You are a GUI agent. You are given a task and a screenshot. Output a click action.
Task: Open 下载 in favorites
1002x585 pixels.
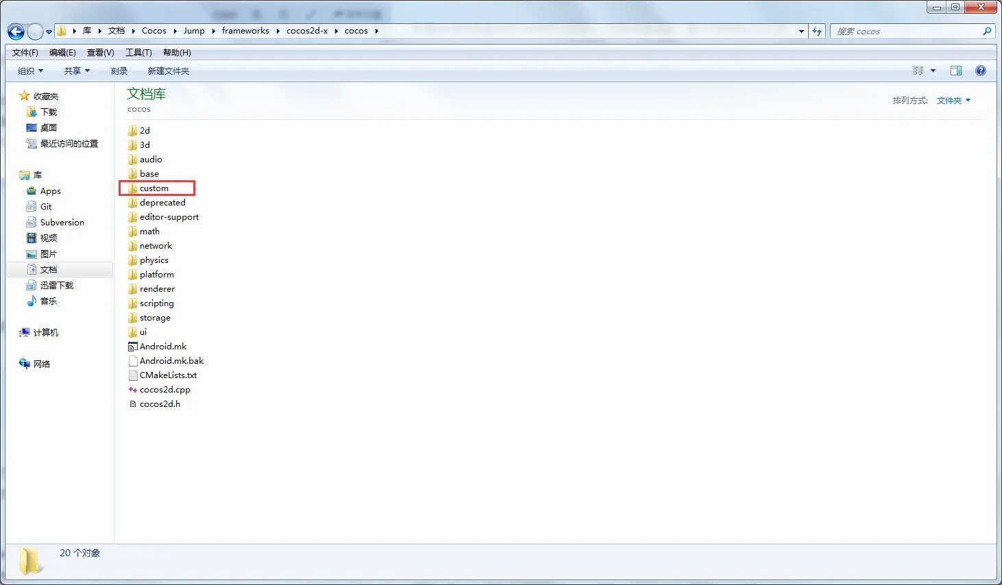[x=41, y=112]
